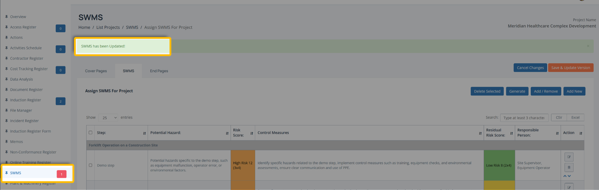The image size is (599, 190).
Task: Click sort icon on Control Measures column
Action: [x=480, y=133]
